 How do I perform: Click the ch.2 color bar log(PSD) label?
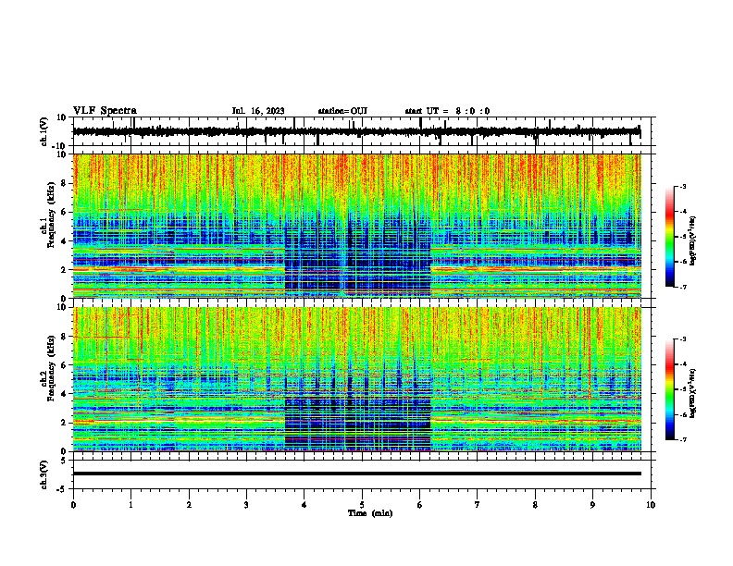[692, 393]
